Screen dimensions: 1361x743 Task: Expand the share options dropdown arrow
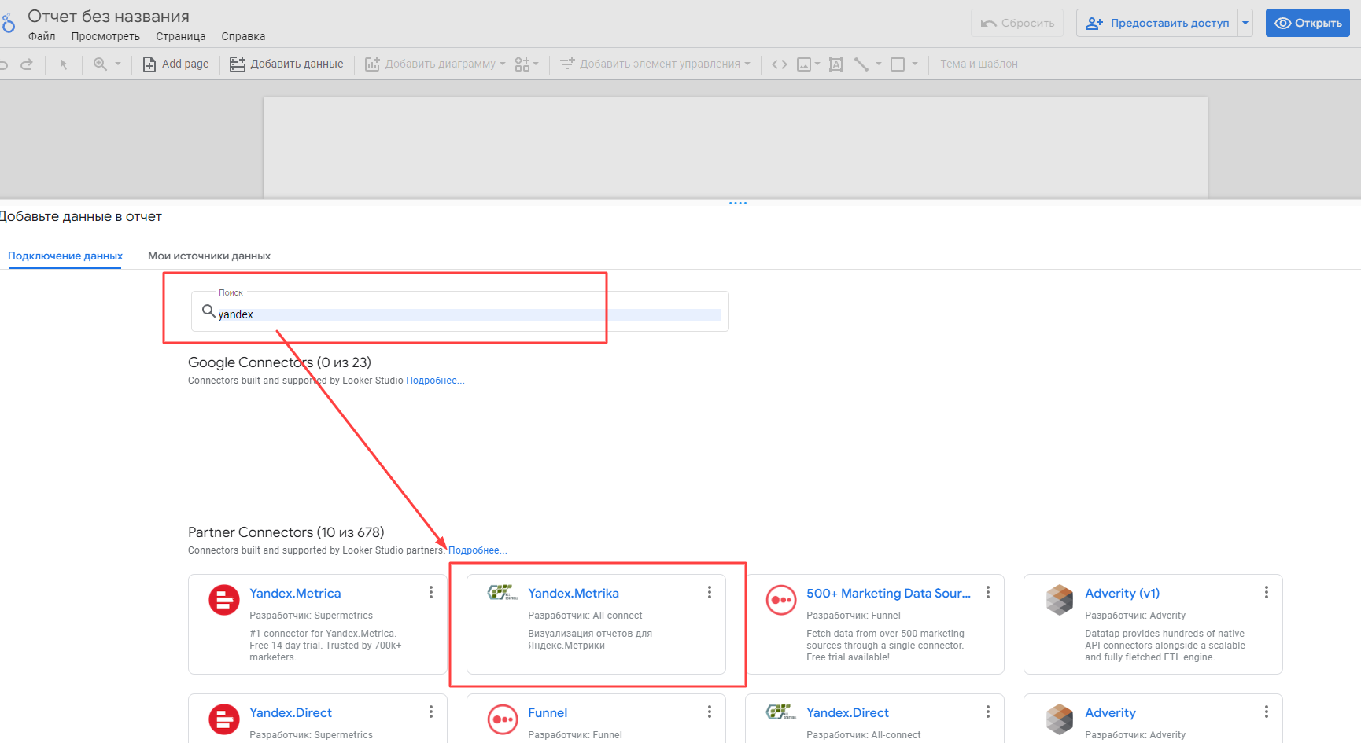pos(1245,23)
